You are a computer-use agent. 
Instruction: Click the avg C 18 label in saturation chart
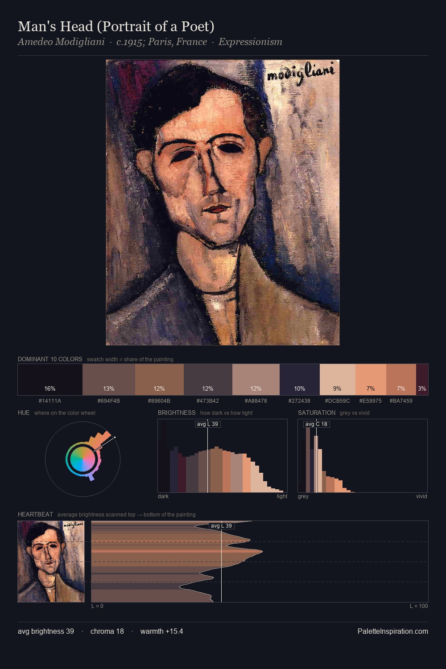click(317, 424)
